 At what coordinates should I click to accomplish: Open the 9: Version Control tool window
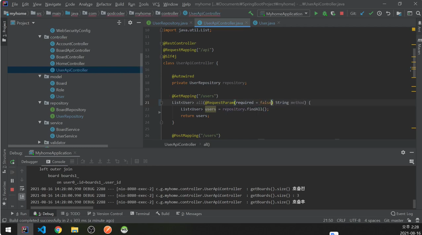(105, 214)
